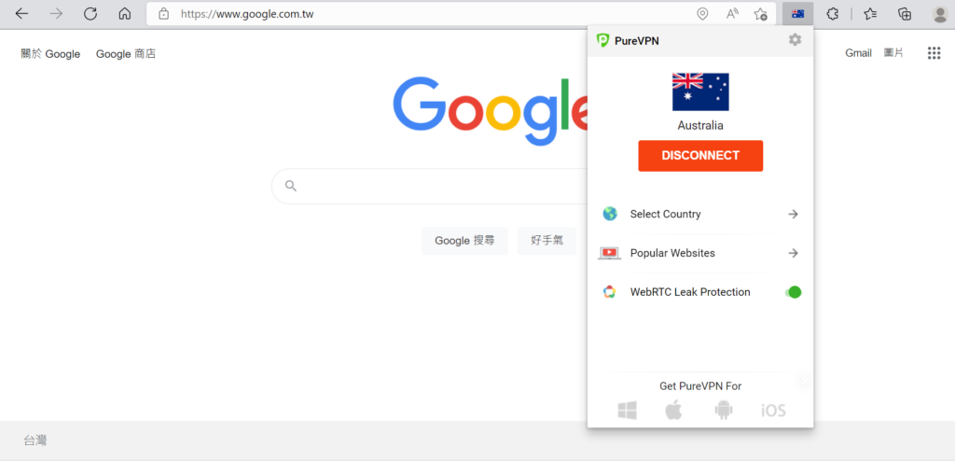
Task: Click the Google logo image
Action: pos(491,111)
